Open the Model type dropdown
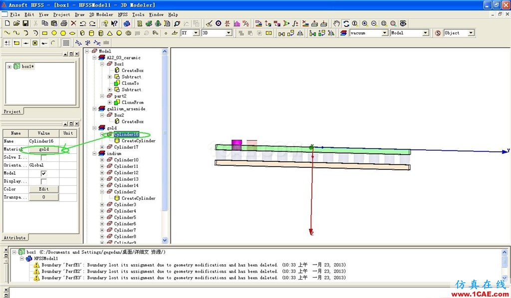The width and height of the screenshot is (511, 298). tap(425, 33)
